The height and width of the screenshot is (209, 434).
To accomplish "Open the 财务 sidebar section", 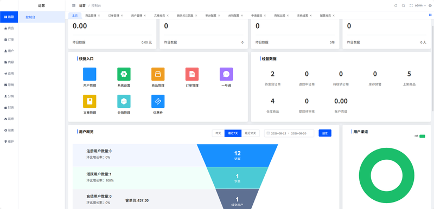I will point(9,107).
